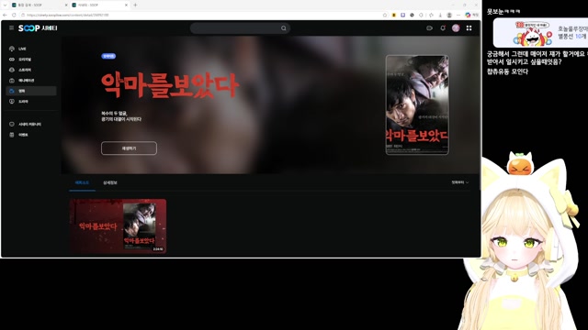This screenshot has height=330, width=588.
Task: Open the 오리지널 sidebar section
Action: [31, 59]
